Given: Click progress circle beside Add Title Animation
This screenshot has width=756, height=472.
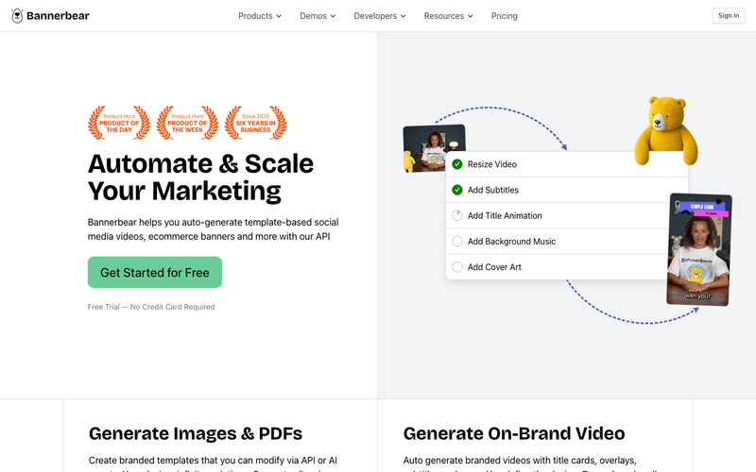Looking at the screenshot, I should tap(457, 216).
